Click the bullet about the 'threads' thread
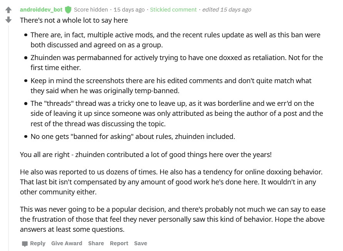Screen dimensions: 343x251 (x=177, y=114)
